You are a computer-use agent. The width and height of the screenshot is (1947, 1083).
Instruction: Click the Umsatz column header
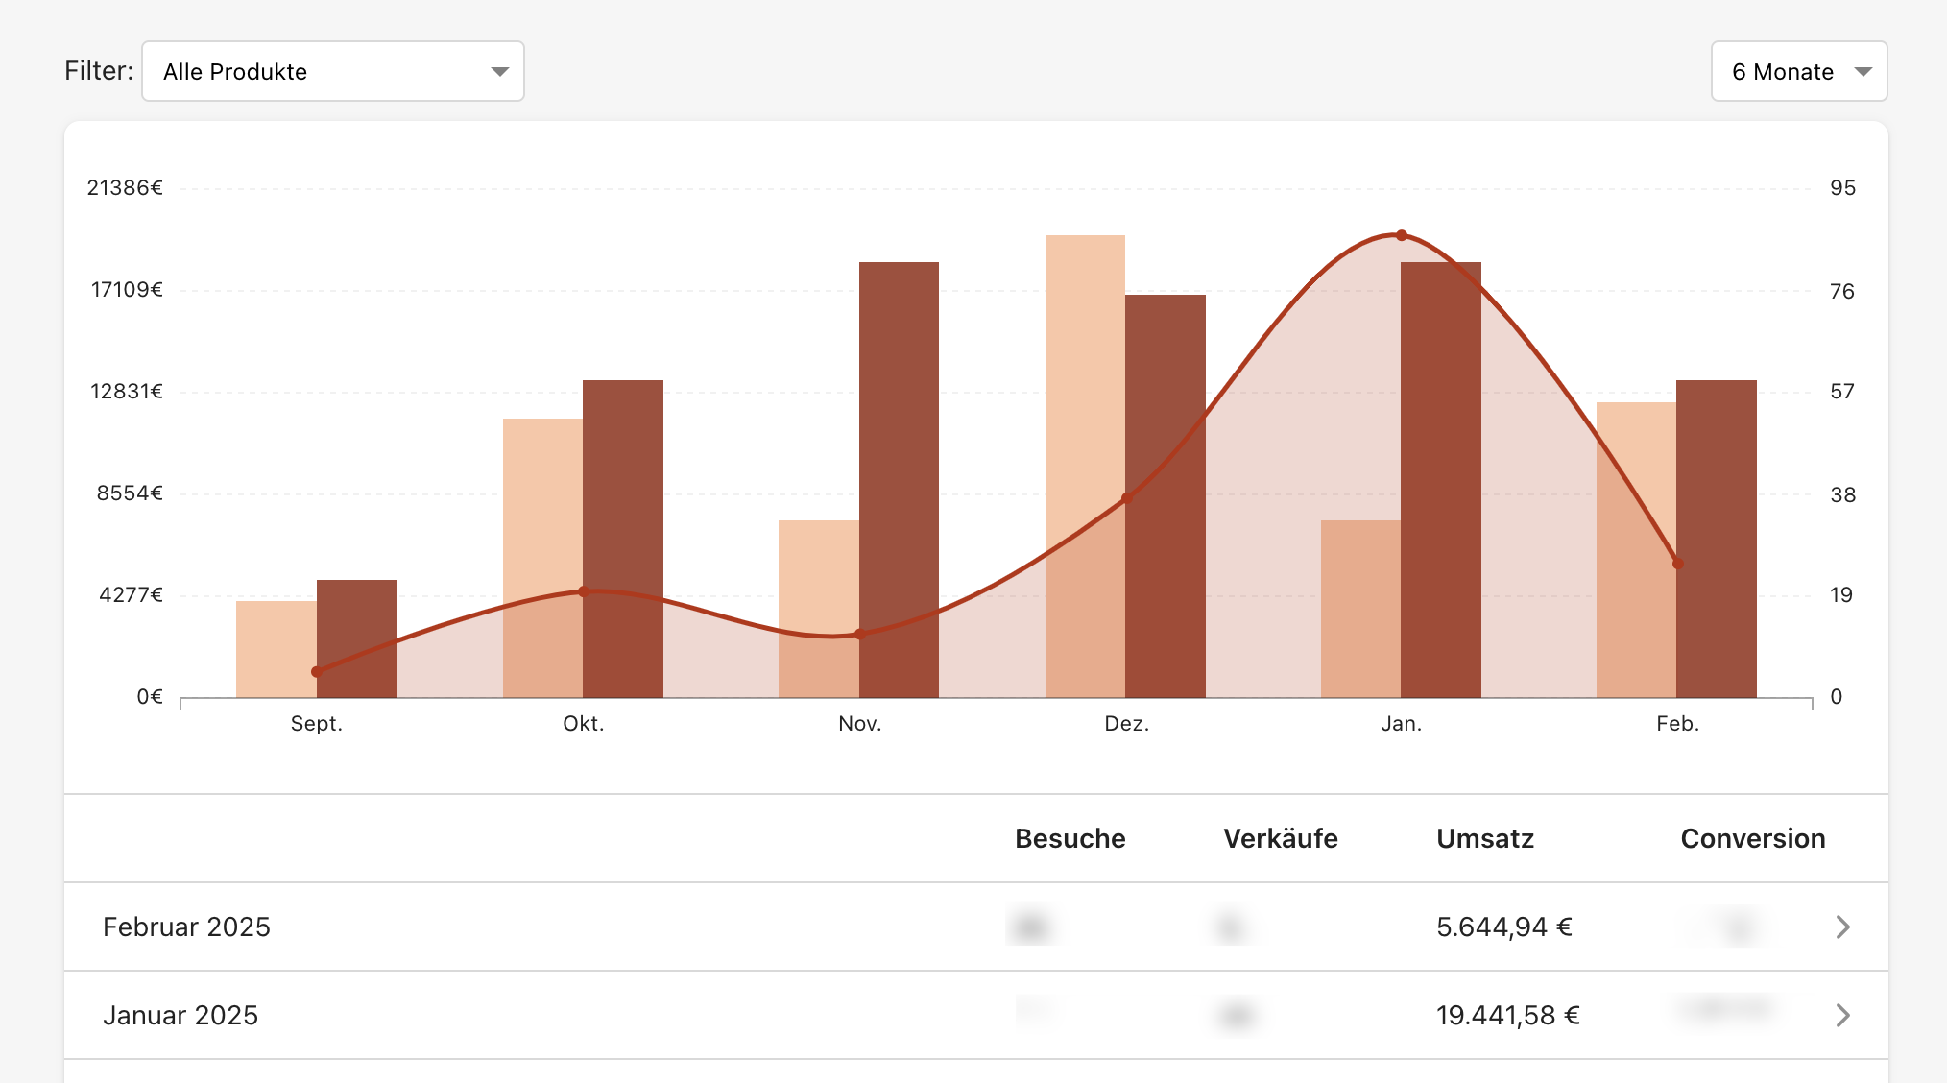(x=1485, y=838)
